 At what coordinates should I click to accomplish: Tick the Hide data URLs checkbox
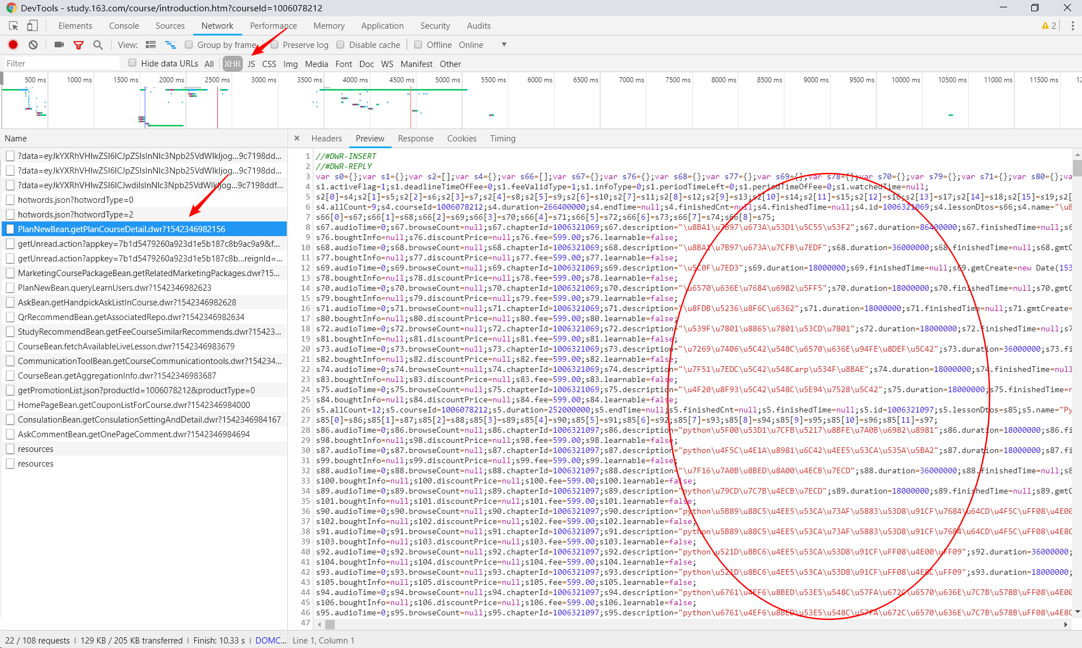pos(132,63)
